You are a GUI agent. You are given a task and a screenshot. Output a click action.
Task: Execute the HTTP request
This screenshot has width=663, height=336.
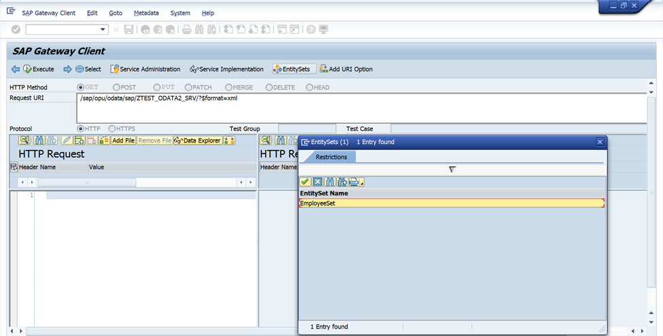[39, 69]
